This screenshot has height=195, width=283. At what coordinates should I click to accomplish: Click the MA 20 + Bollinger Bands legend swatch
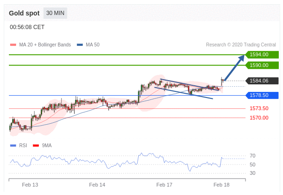click(x=13, y=45)
